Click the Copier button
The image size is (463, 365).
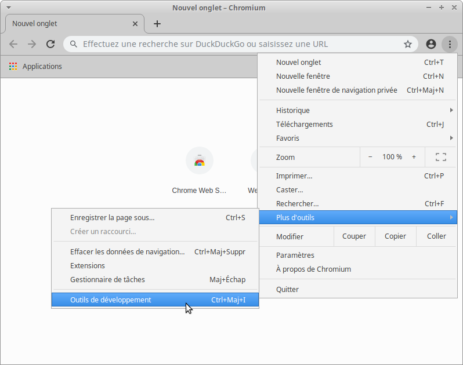(x=395, y=236)
